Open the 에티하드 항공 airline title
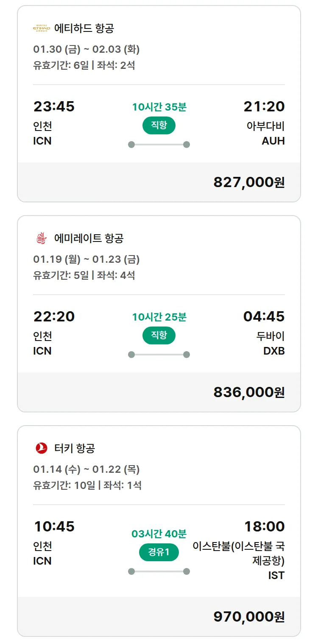318x642 pixels. (x=84, y=28)
